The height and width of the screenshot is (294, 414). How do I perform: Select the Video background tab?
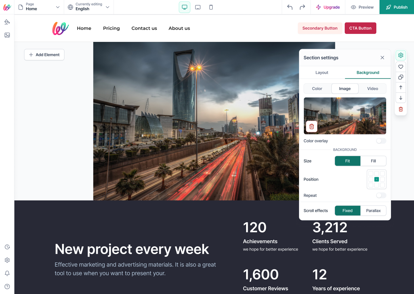click(373, 89)
